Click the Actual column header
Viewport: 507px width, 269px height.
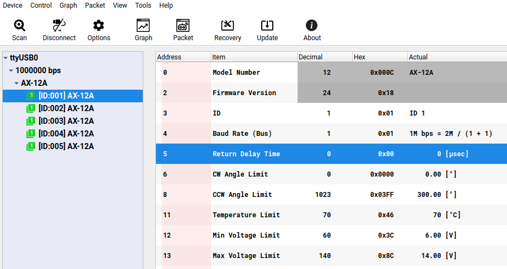point(457,57)
